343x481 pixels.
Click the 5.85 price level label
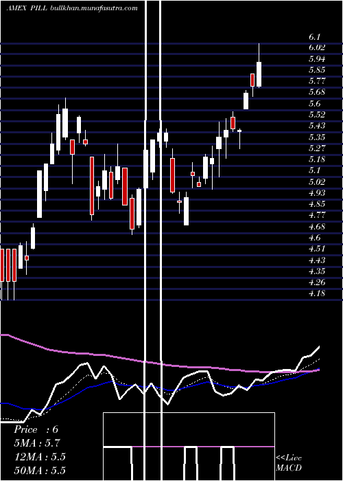tap(317, 69)
